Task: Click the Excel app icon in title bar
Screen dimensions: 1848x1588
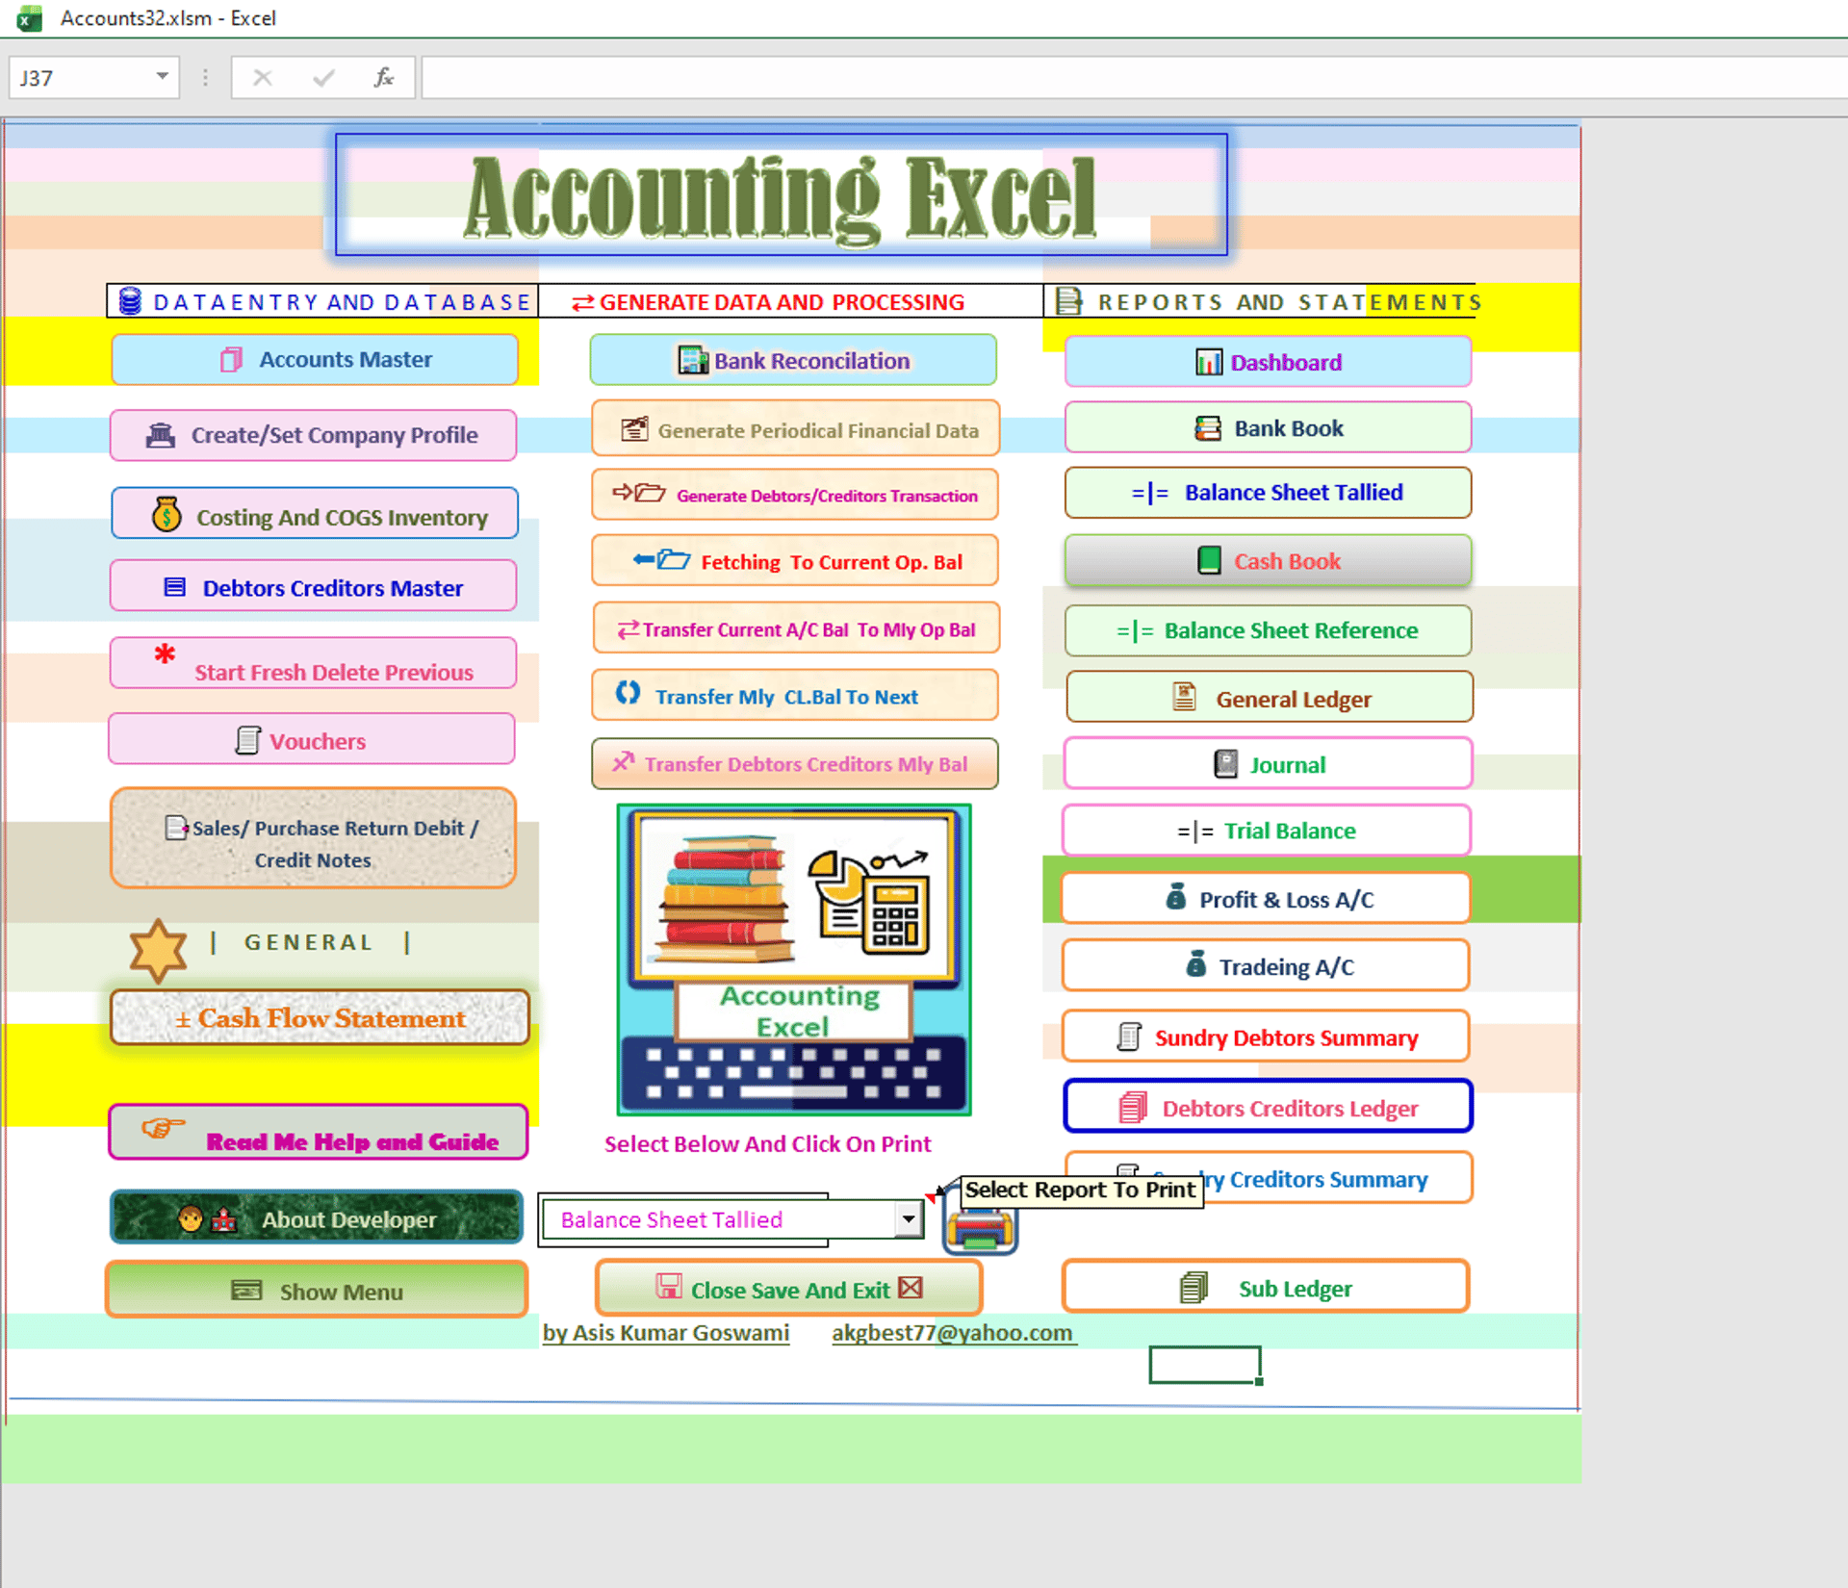Action: point(30,18)
